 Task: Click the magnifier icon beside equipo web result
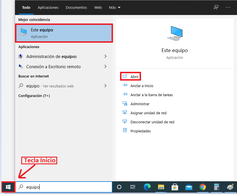(21, 86)
